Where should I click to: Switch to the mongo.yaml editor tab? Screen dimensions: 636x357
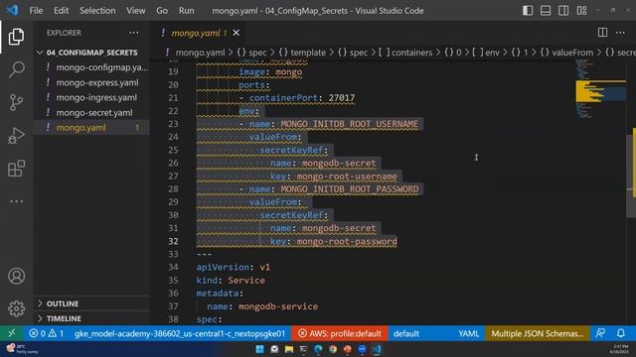pyautogui.click(x=199, y=33)
